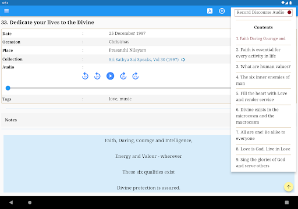Open the hamburger navigation menu
Viewport: 298px width, 209px height.
[x=6, y=11]
